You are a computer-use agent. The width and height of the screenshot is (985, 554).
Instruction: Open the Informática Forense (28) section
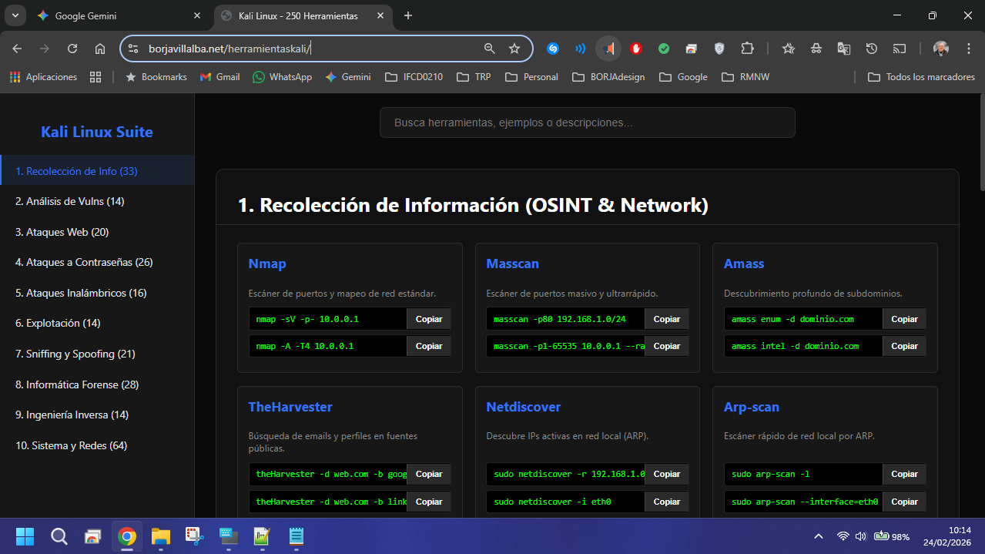pyautogui.click(x=76, y=384)
